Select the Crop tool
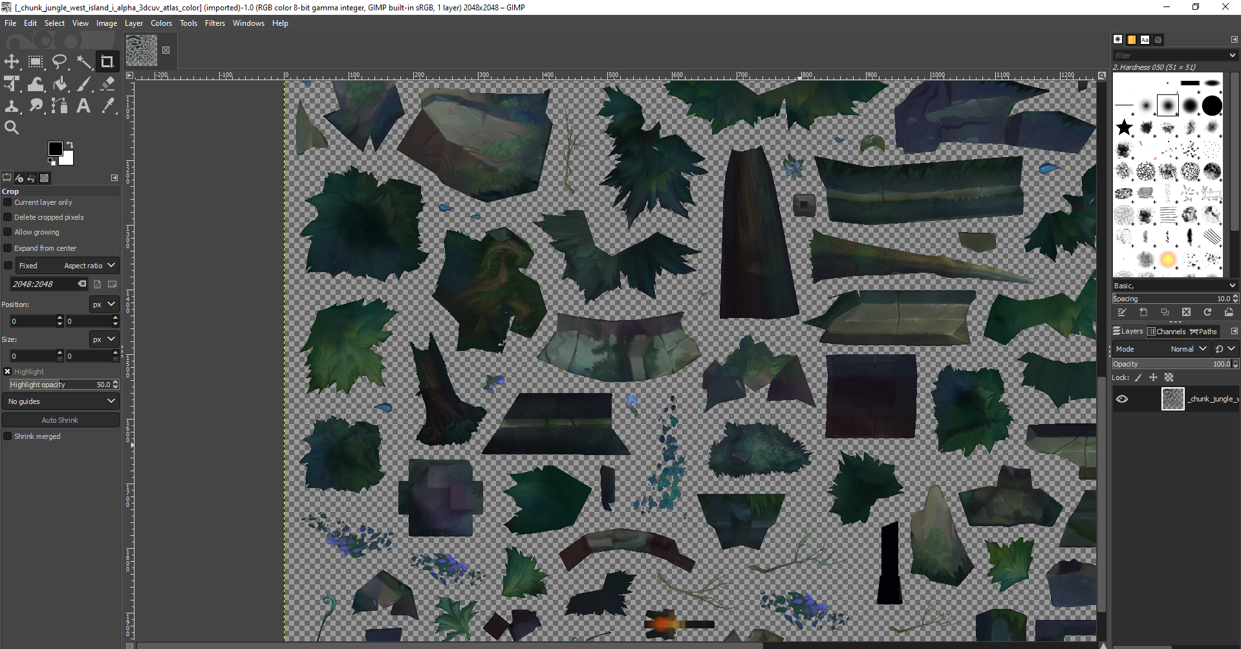 coord(107,62)
